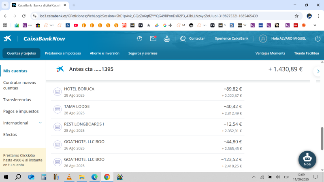Open the Noa chatbot button

tap(307, 159)
